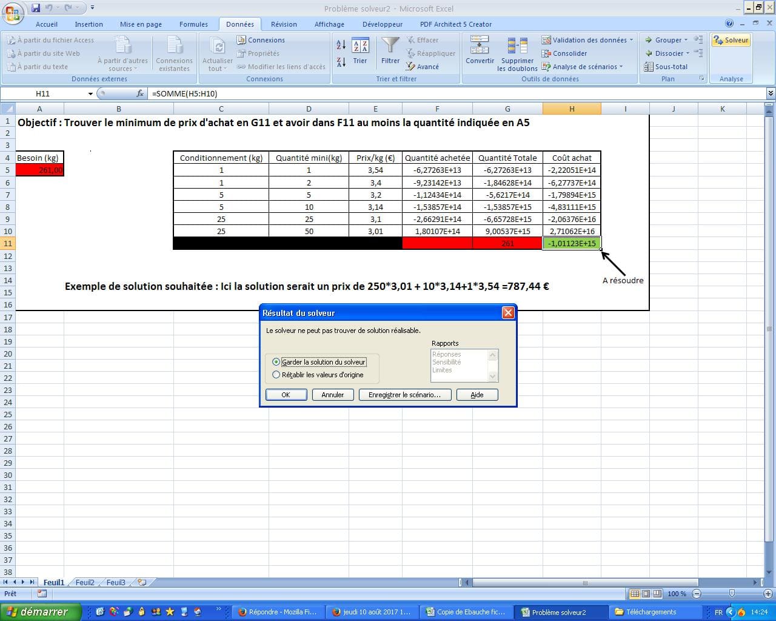
Task: Click the green cell H11
Action: coord(572,243)
